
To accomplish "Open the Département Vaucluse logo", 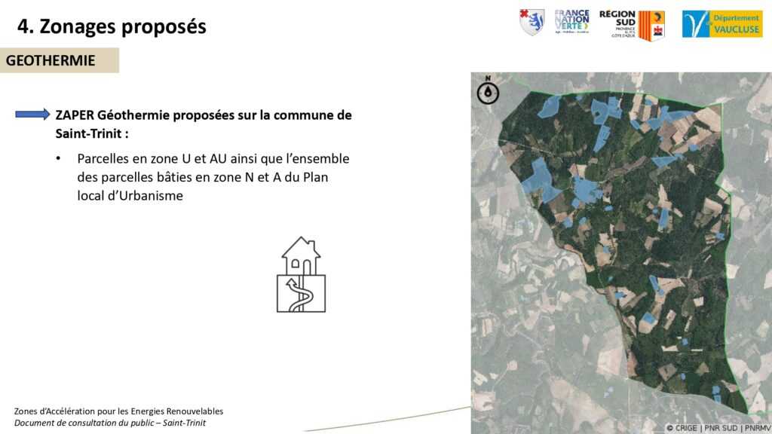I will (722, 23).
